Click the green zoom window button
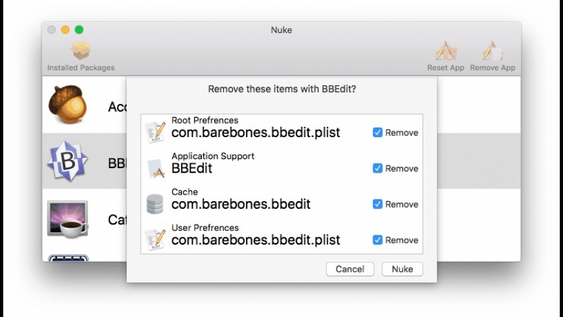The image size is (563, 317). tap(79, 30)
